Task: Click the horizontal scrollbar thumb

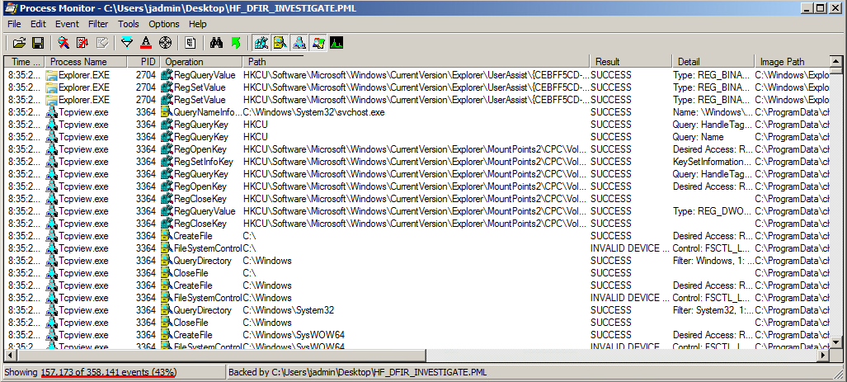Action: pyautogui.click(x=222, y=355)
